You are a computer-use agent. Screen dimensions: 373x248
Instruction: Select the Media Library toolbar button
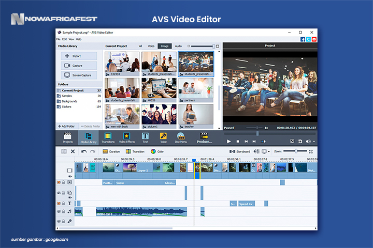pos(89,138)
